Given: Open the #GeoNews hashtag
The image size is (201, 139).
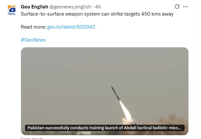Looking at the screenshot, I should [33, 40].
